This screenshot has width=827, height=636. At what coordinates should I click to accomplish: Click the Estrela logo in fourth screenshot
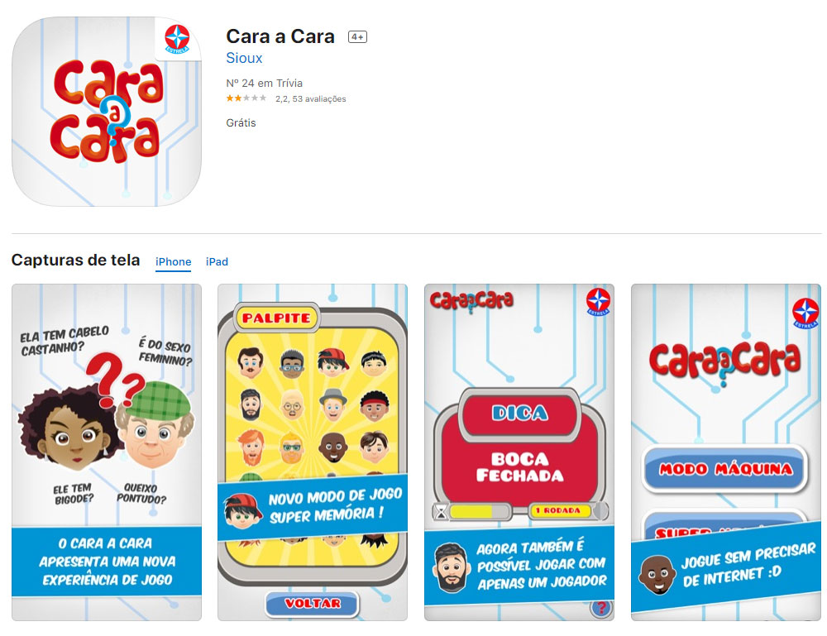[x=805, y=313]
